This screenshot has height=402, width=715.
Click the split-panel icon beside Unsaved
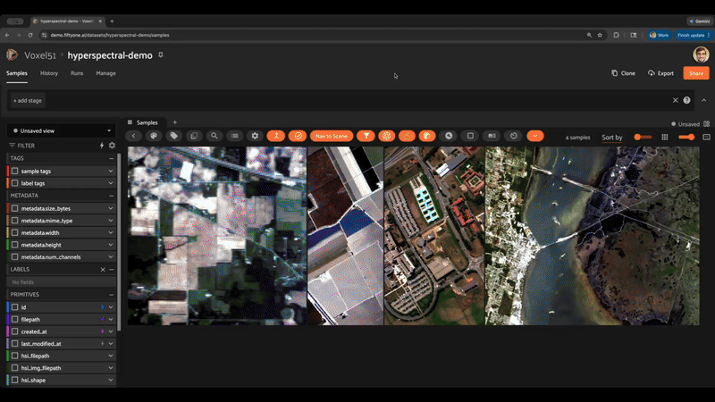[x=706, y=123]
